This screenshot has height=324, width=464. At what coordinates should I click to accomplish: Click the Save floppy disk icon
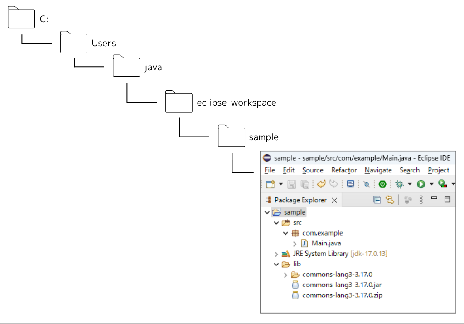coord(292,184)
